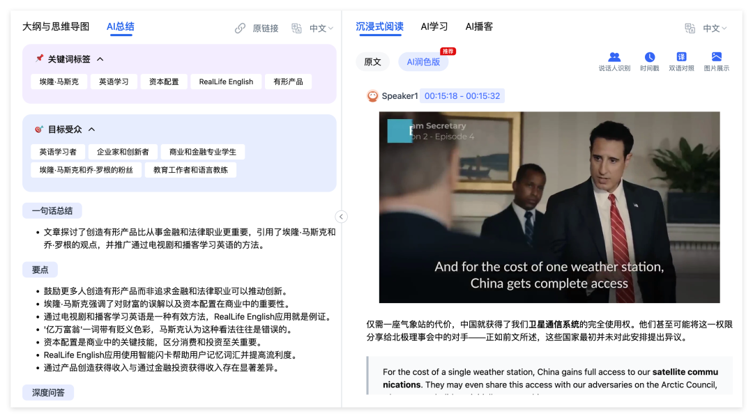Switch to the AI播客 tab
Screen dimensions: 753x418
coord(479,26)
